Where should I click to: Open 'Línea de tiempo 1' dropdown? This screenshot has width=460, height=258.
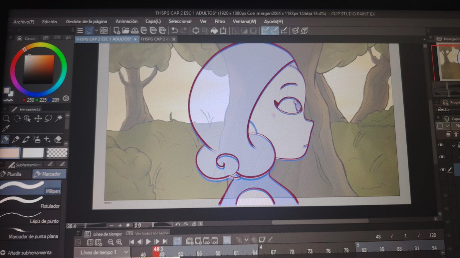(102, 252)
